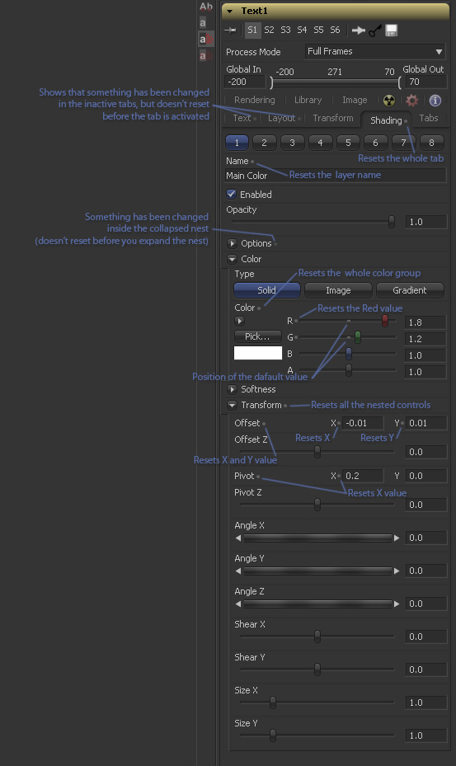Image resolution: width=456 pixels, height=766 pixels.
Task: Click the right-arrow icon next to S6
Action: click(x=358, y=31)
